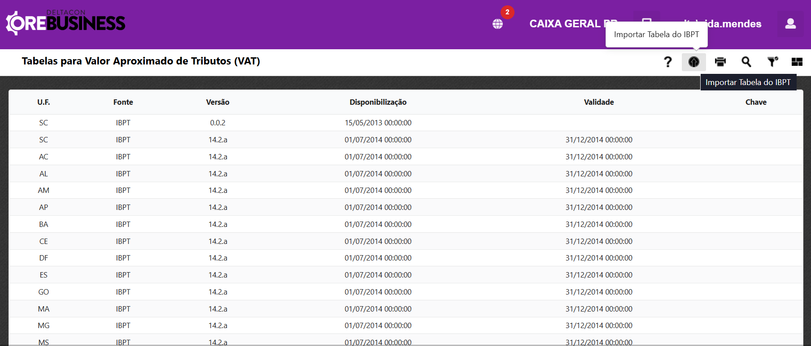Sort by the Fonte column header
811x346 pixels.
(x=123, y=102)
